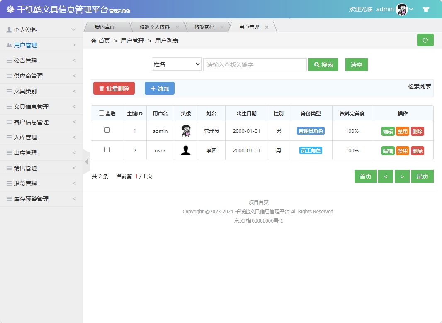Viewport: 442px width, 323px height.
Task: Check the checkbox for the admin user row
Action: [x=107, y=131]
